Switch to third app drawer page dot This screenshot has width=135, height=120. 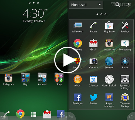105,14
